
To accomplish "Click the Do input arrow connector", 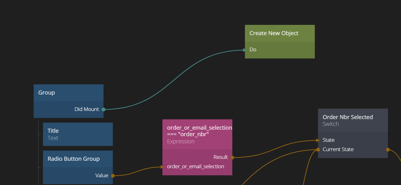I will pyautogui.click(x=244, y=50).
